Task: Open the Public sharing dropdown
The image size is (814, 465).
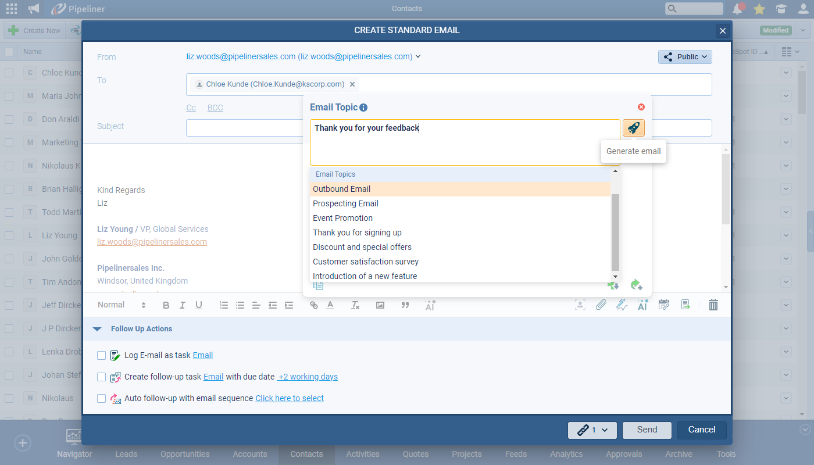Action: pyautogui.click(x=685, y=57)
